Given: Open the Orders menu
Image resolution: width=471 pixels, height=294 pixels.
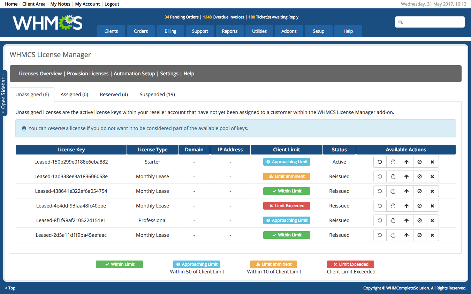Looking at the screenshot, I should [x=141, y=31].
